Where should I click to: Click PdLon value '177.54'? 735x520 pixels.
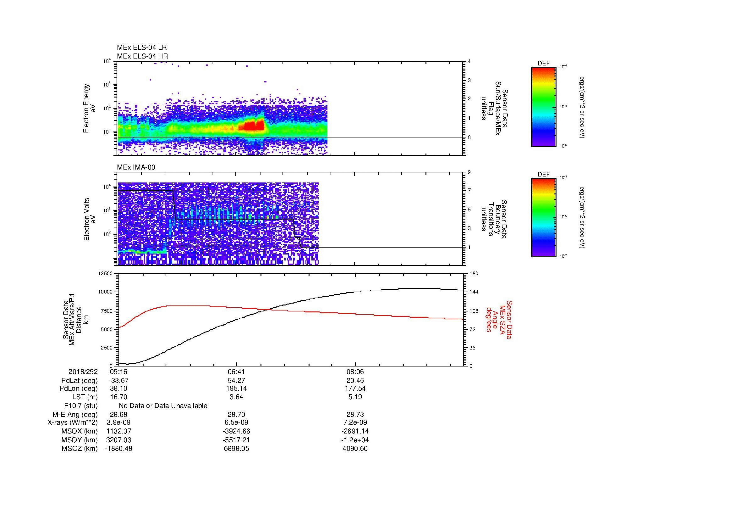[x=355, y=389]
